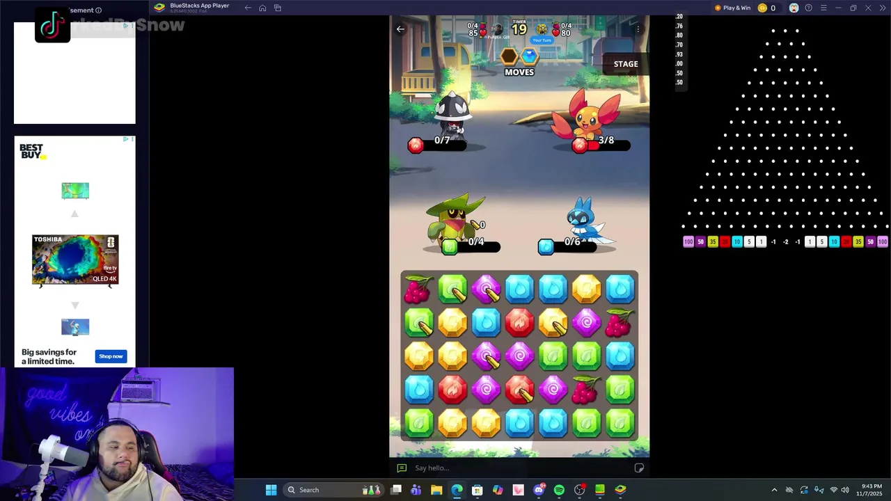Open the Windows Start menu
The height and width of the screenshot is (501, 891).
[271, 490]
